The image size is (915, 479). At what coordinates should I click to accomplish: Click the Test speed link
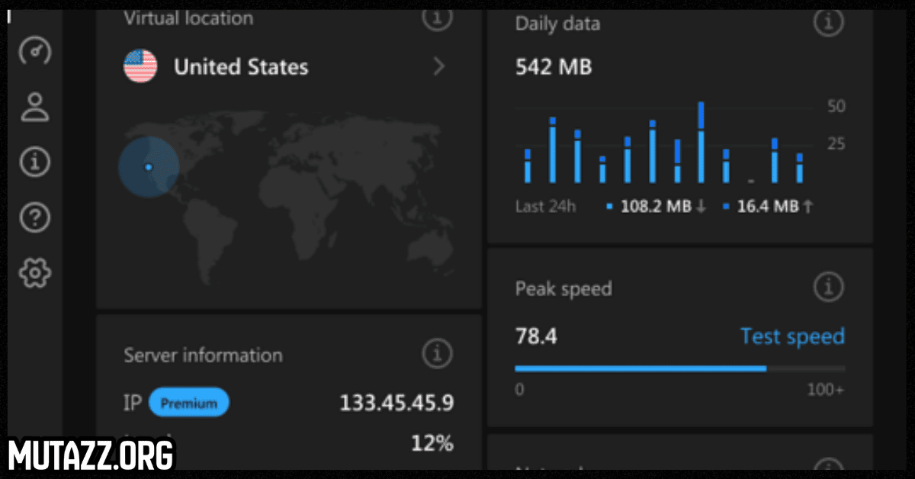(792, 336)
